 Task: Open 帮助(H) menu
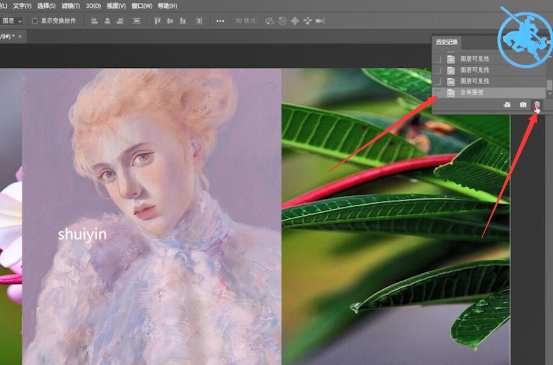[x=167, y=6]
